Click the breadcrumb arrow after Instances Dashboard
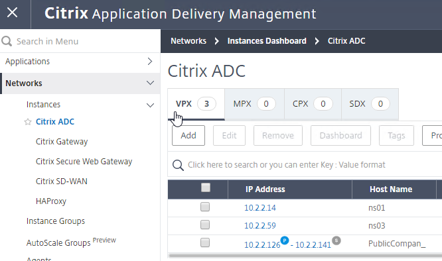The image size is (442, 261). tap(317, 41)
